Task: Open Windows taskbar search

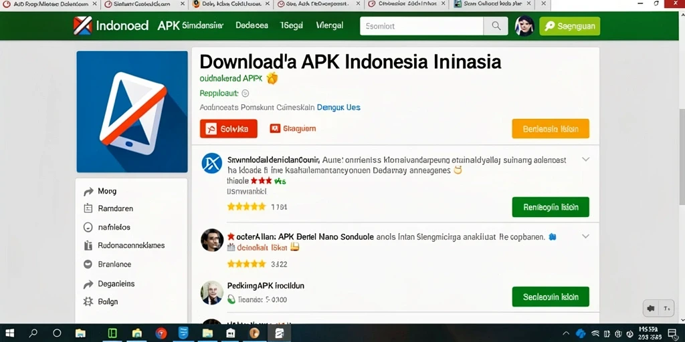Action: (x=33, y=333)
